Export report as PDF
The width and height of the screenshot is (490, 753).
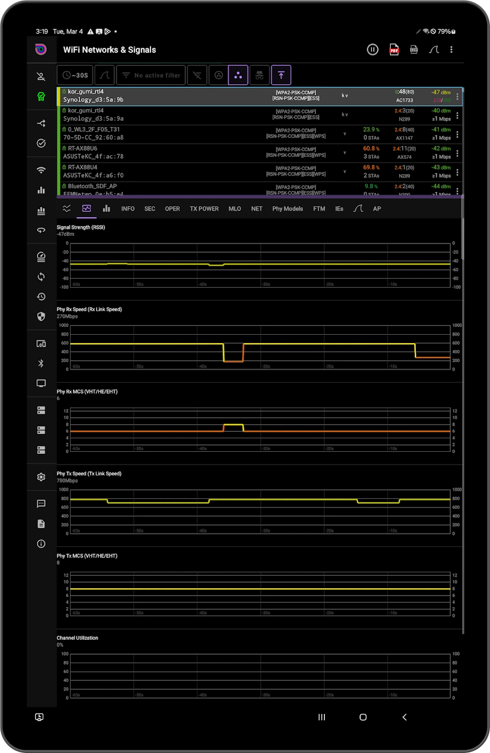tap(394, 50)
